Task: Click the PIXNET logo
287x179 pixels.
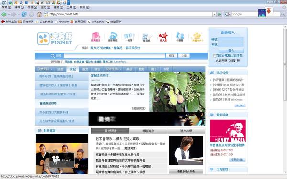Action: (55, 39)
